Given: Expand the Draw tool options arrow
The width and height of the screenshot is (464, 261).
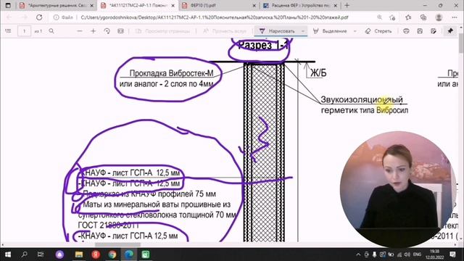Looking at the screenshot, I should pyautogui.click(x=303, y=31).
